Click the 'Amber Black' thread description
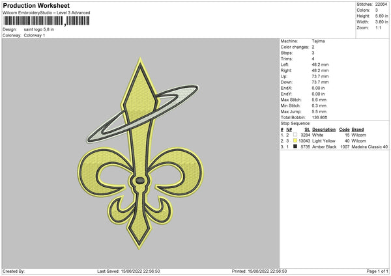 tap(324, 146)
